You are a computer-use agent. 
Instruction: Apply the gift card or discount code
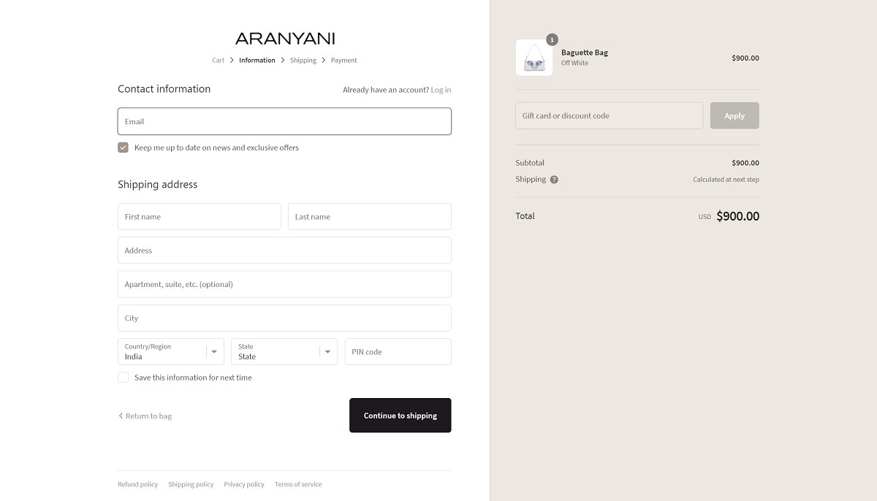(x=734, y=115)
